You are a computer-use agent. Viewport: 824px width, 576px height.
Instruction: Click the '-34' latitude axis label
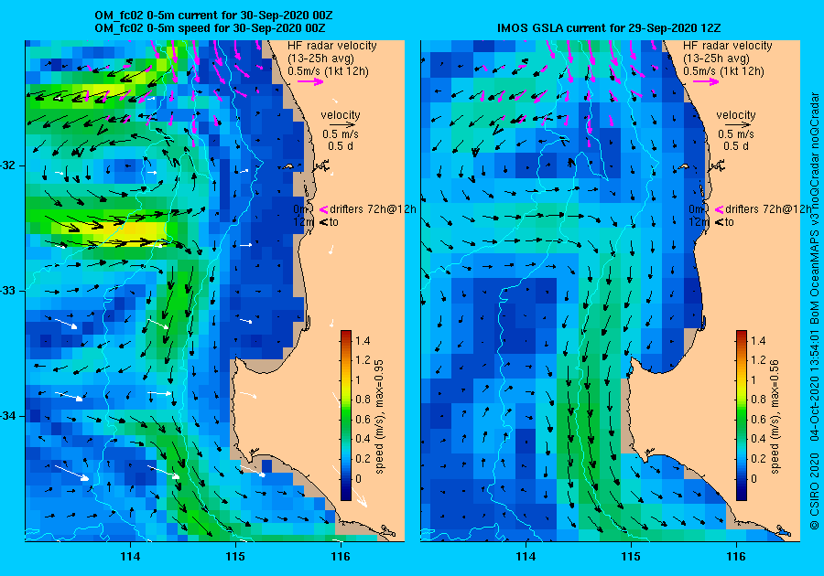click(8, 417)
